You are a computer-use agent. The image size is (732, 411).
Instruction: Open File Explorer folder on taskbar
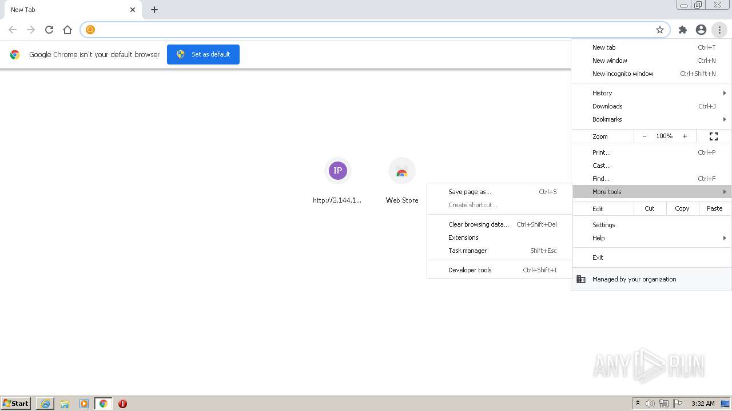pos(65,404)
